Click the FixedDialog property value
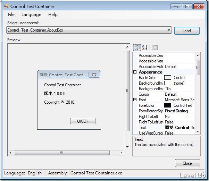This screenshot has width=209, height=181. point(176,111)
